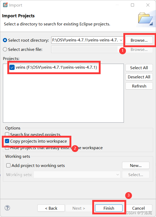Enable "Search for nested projects"
Screen dimensions: 156x217
(x=7, y=134)
